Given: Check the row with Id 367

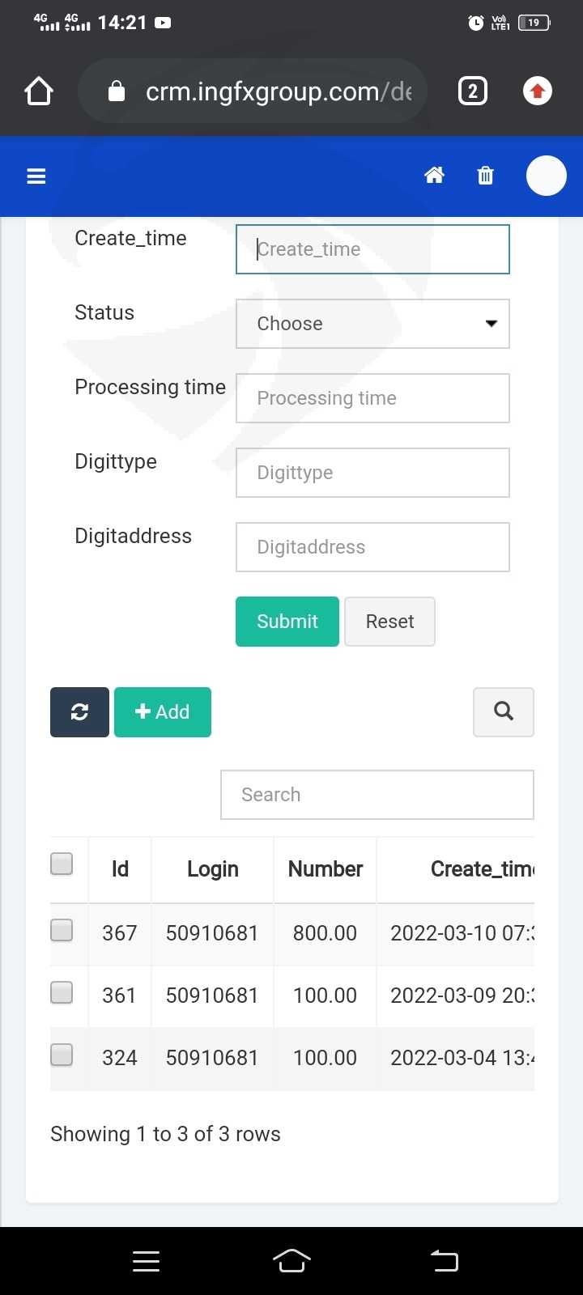Looking at the screenshot, I should click(x=62, y=930).
